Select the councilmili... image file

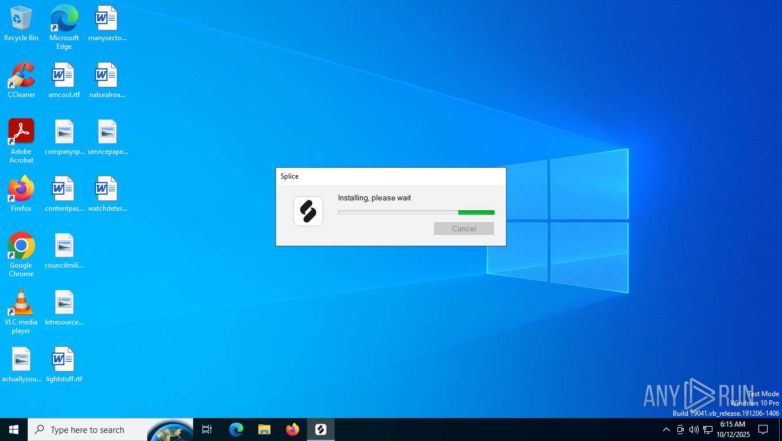(64, 251)
